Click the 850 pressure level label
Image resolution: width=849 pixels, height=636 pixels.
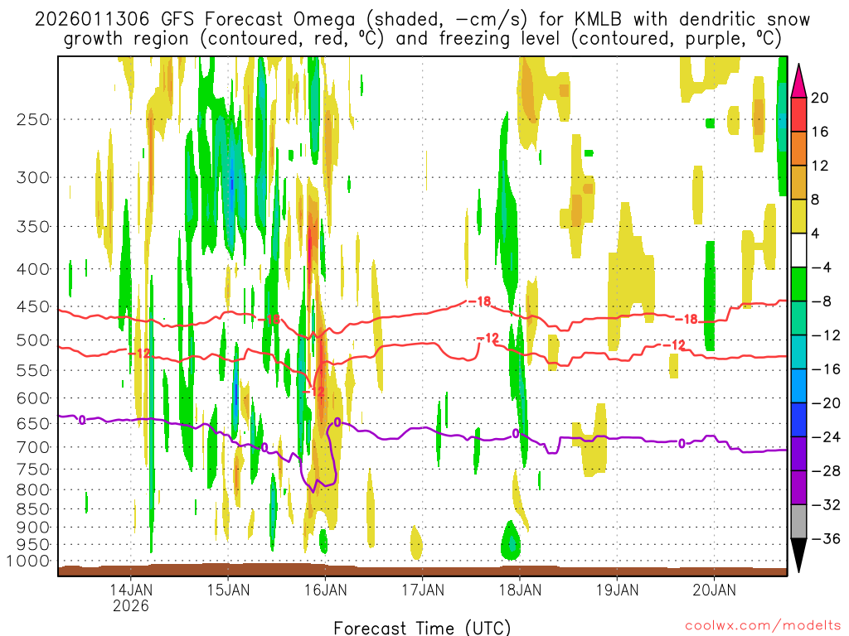(33, 509)
